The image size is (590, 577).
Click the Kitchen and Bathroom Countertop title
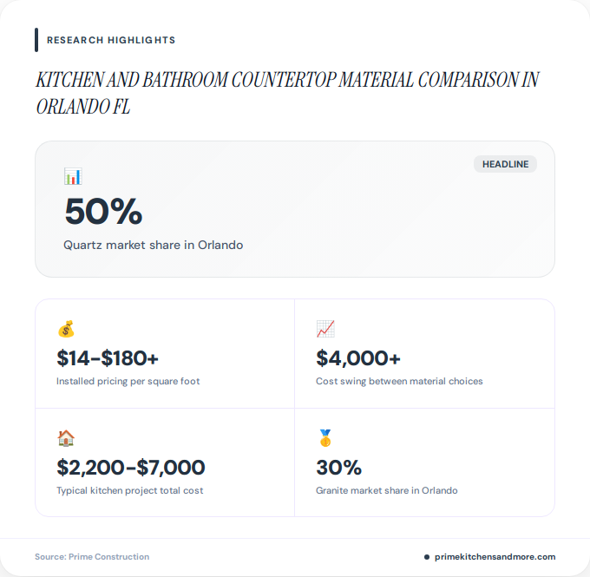[x=287, y=93]
